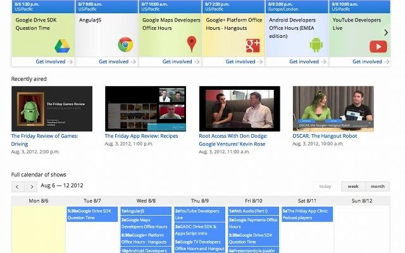Image resolution: width=405 pixels, height=253 pixels.
Task: Open Wednesday 10p Android Developers event
Action: tap(146, 250)
